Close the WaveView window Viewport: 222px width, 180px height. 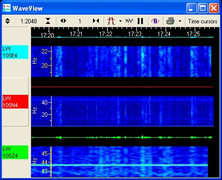coord(214,8)
